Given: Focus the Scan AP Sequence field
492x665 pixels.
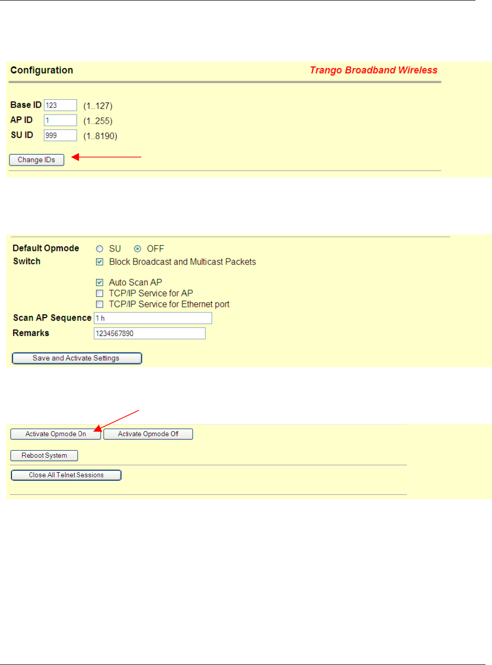Looking at the screenshot, I should tap(153, 318).
